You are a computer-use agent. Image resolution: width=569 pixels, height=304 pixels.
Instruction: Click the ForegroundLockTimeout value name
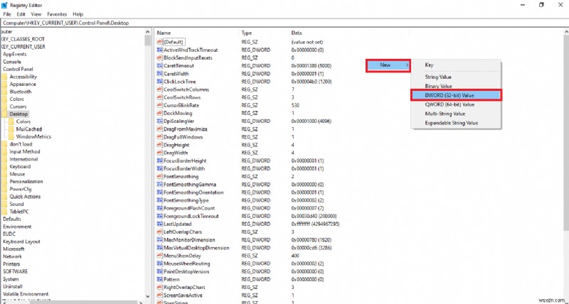(191, 216)
